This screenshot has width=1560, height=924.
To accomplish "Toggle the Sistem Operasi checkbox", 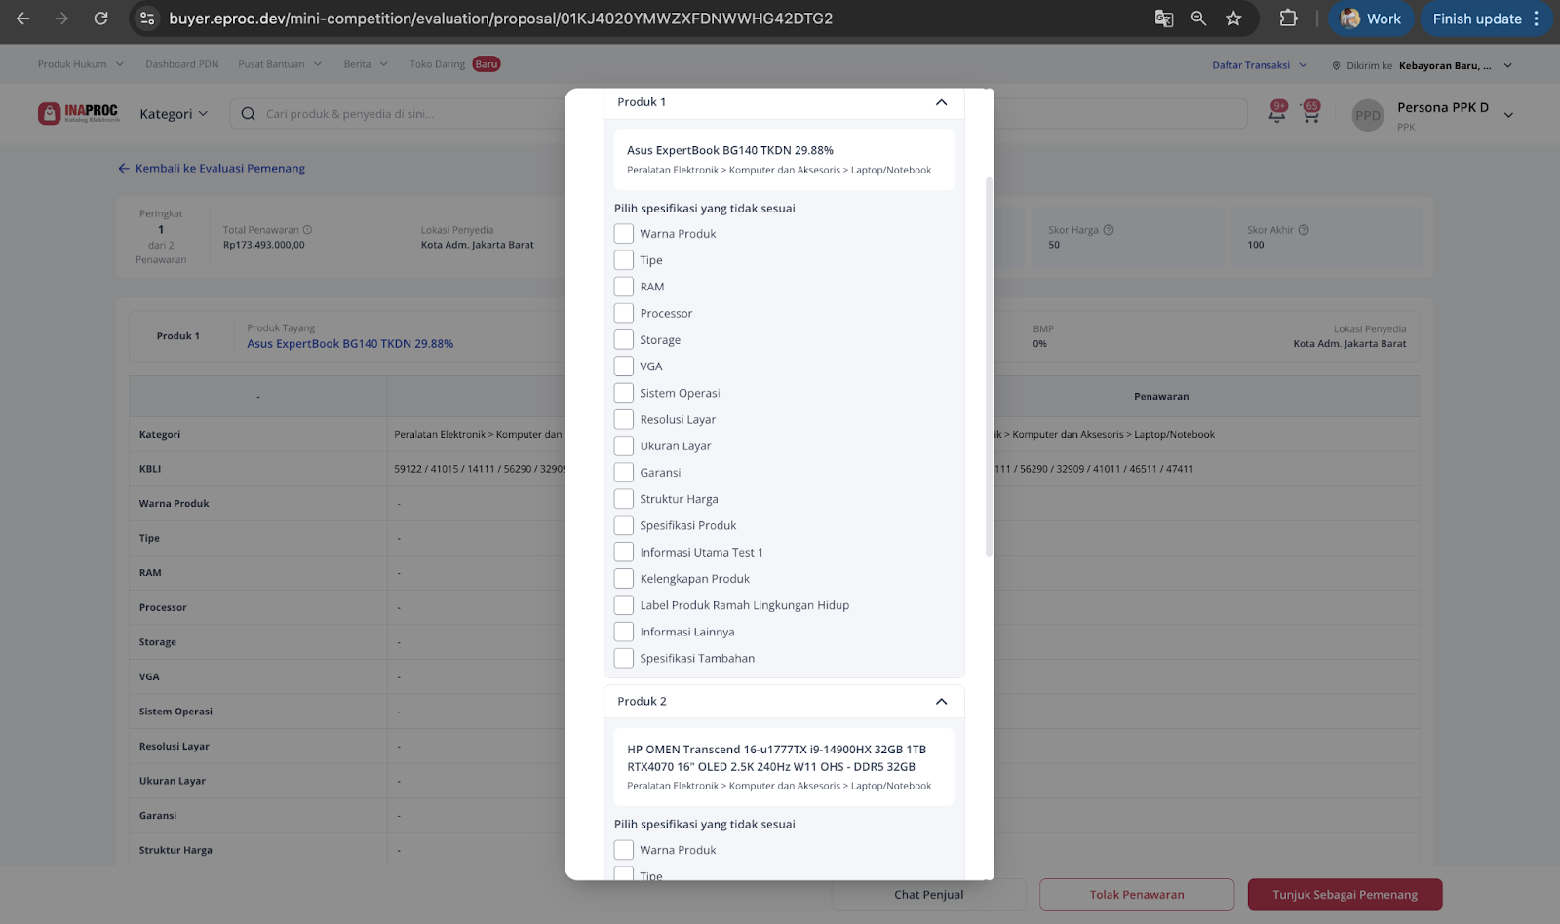I will [x=624, y=393].
